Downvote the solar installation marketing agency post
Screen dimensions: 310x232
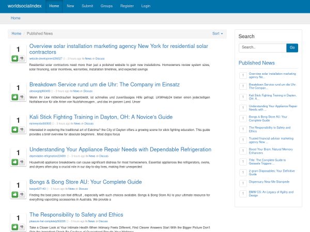coord(22,58)
